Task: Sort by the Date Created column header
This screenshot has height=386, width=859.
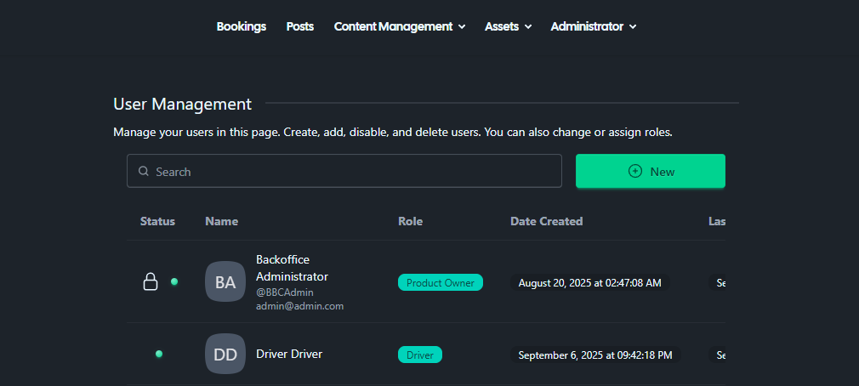Action: click(546, 221)
